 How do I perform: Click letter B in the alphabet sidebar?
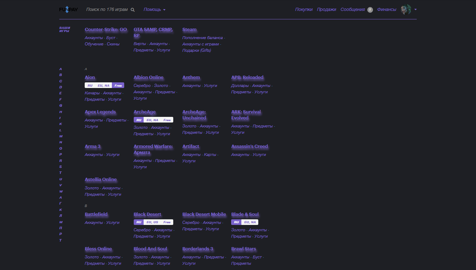point(60,75)
